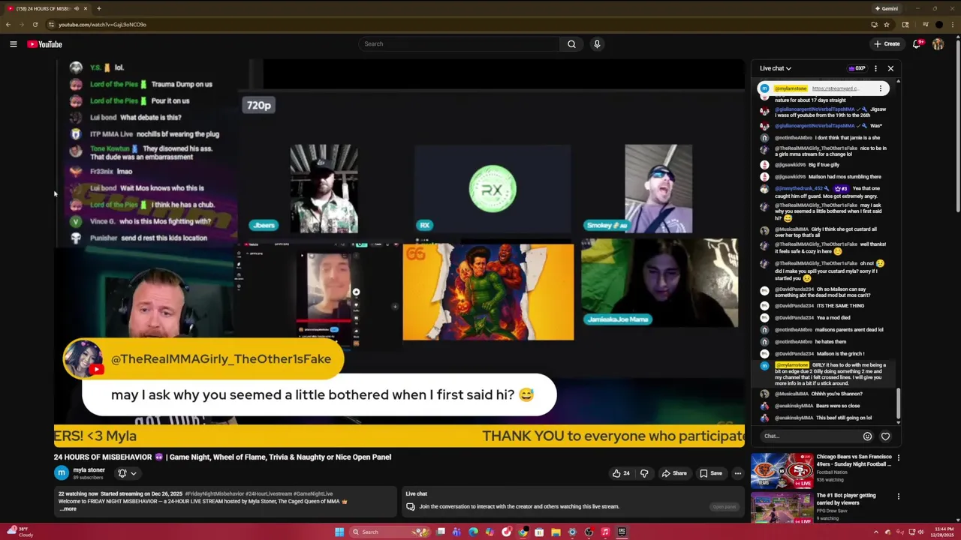Go to the YouTube home logo
Image resolution: width=961 pixels, height=540 pixels.
(45, 44)
